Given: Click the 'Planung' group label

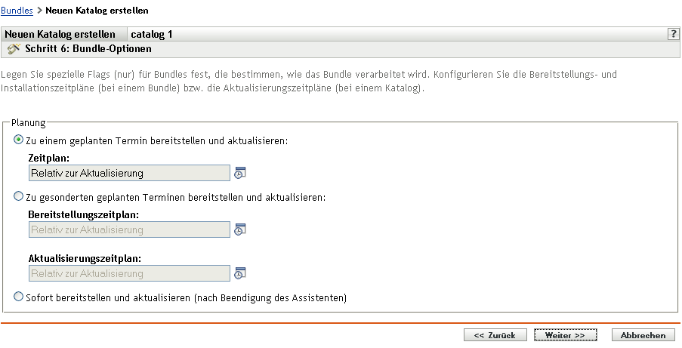Looking at the screenshot, I should click(28, 121).
